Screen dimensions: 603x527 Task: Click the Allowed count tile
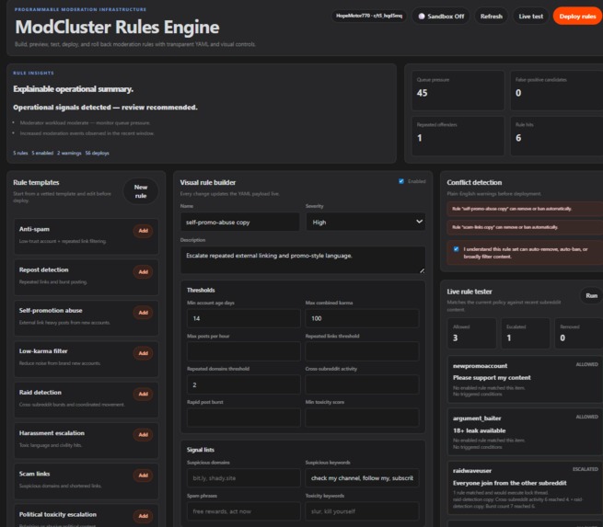click(472, 333)
